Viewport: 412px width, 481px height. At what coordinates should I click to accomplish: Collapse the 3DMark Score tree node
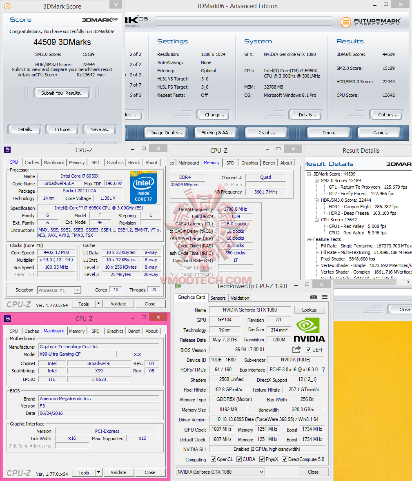[309, 174]
